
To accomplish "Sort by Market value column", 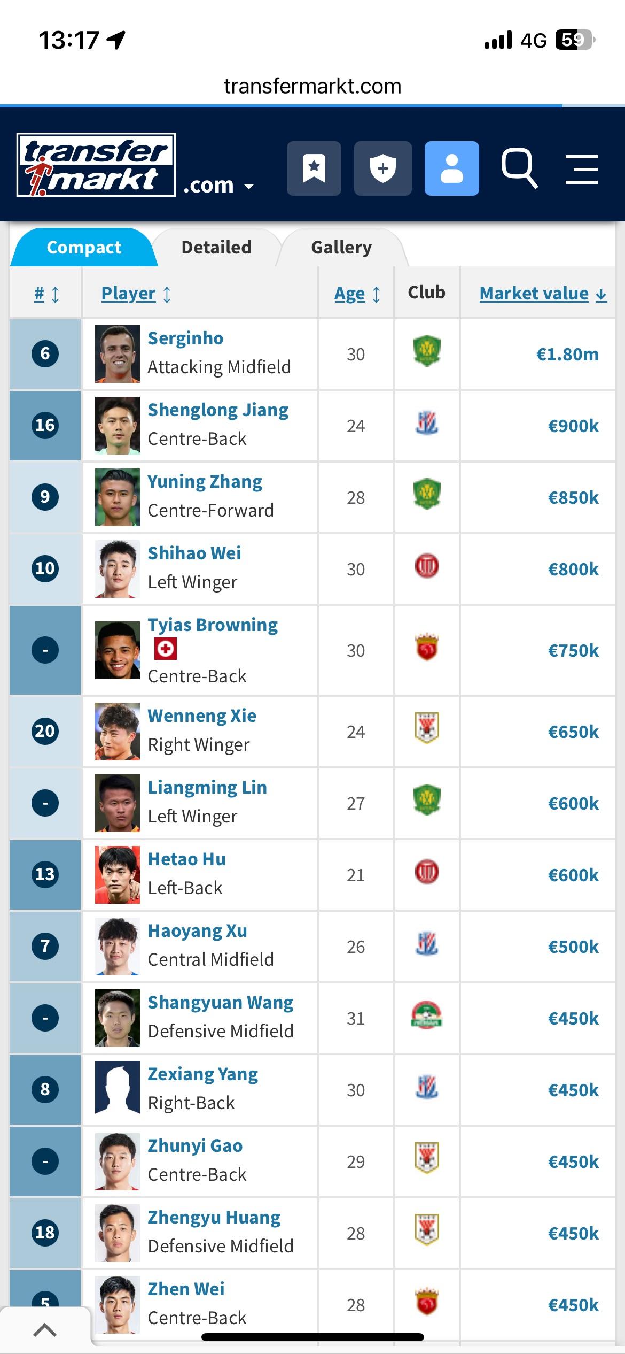I will tap(543, 293).
